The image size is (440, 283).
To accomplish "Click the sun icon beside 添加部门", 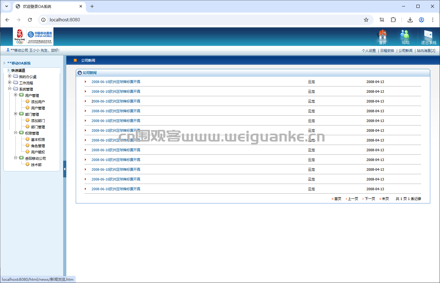I will pyautogui.click(x=28, y=120).
